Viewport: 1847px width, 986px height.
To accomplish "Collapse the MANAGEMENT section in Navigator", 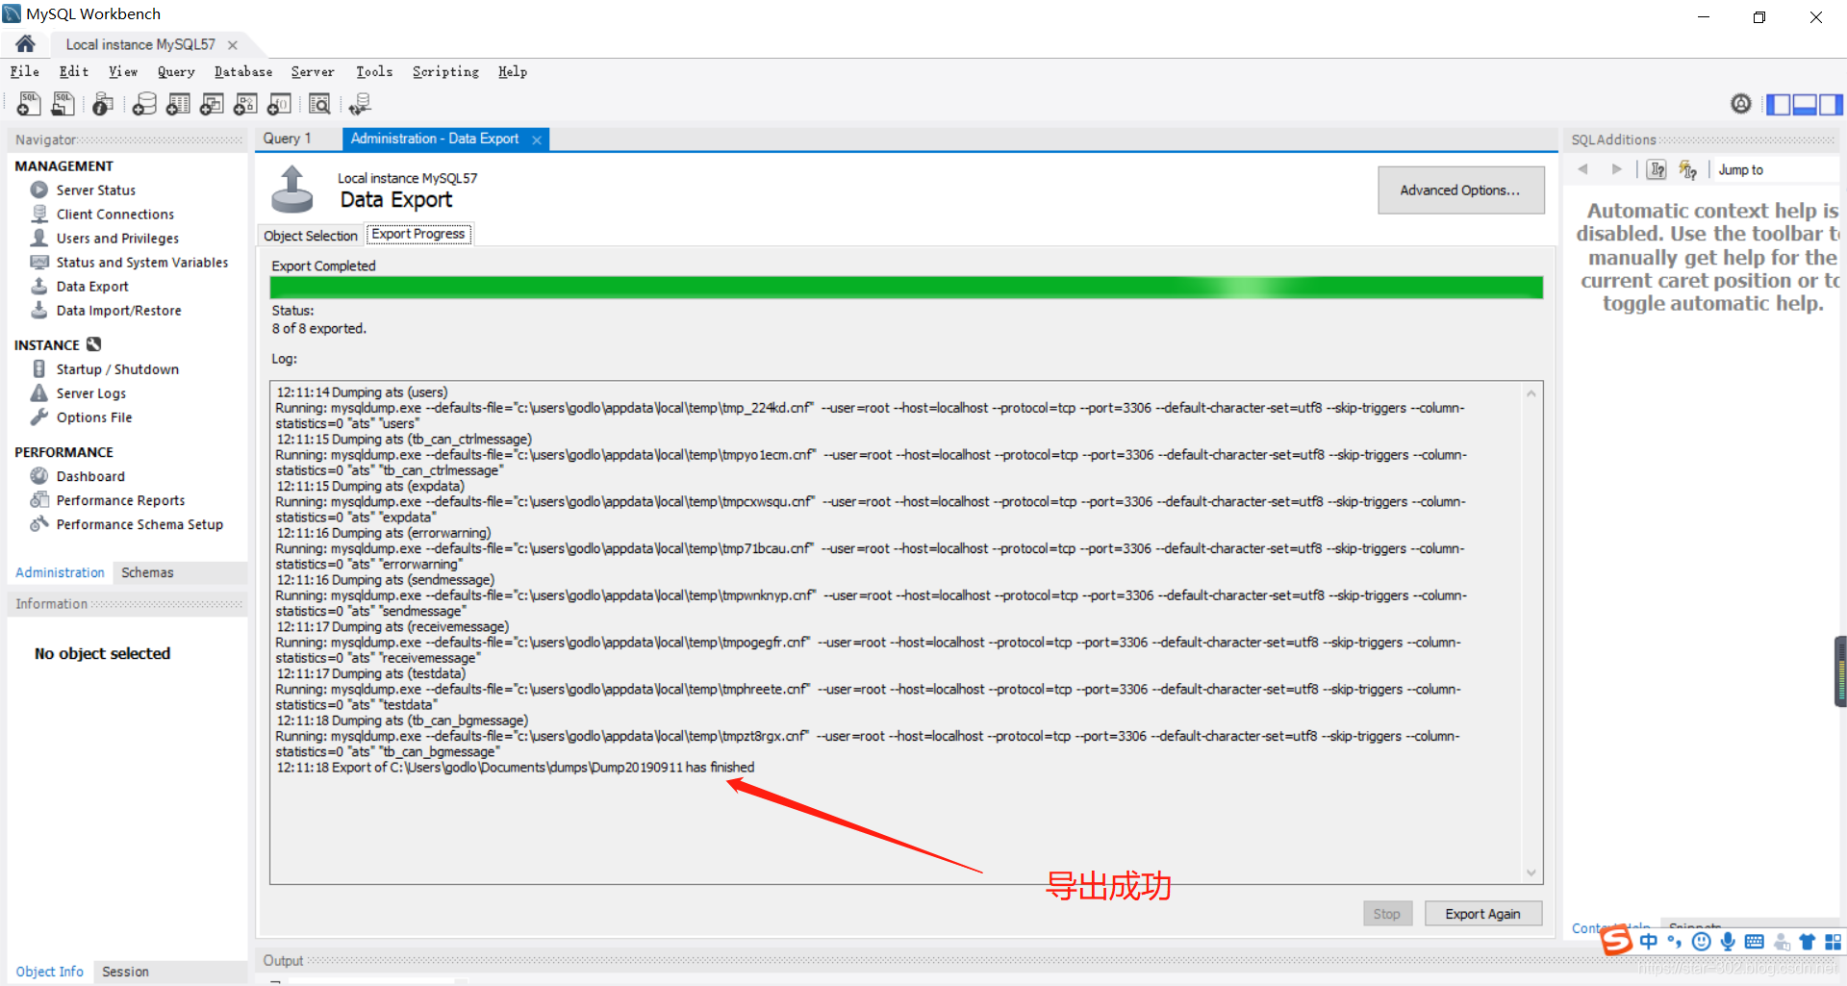I will tap(64, 165).
